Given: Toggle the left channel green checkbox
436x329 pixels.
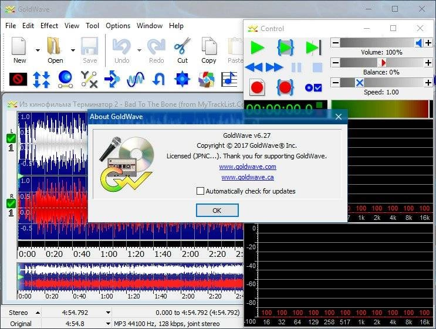Looking at the screenshot, I should pyautogui.click(x=11, y=138).
